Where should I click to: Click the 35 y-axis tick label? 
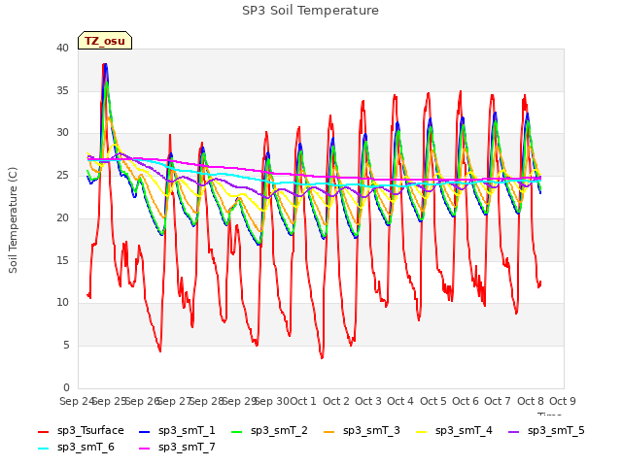[62, 90]
